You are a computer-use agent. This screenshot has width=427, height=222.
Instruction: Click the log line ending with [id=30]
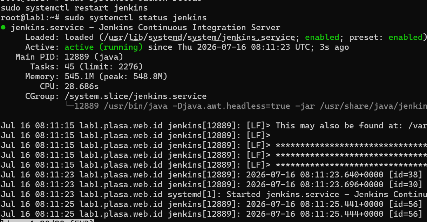pos(213,184)
